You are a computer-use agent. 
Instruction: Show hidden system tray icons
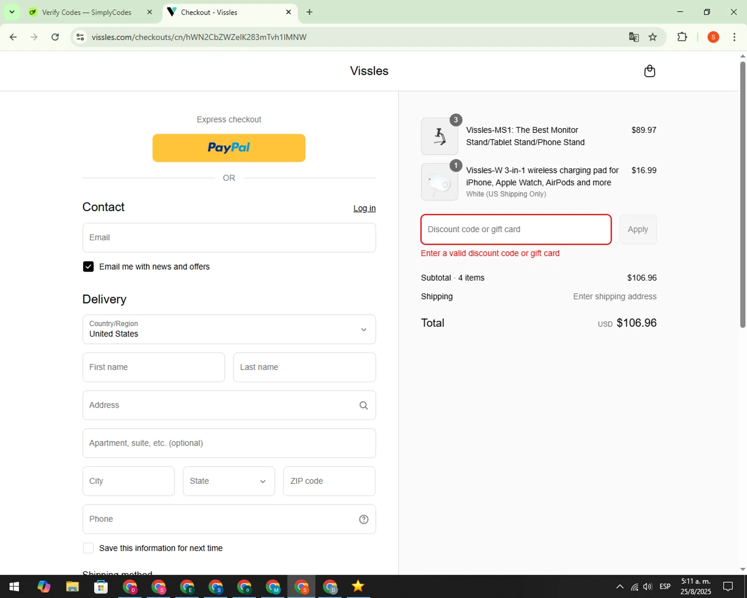[620, 587]
